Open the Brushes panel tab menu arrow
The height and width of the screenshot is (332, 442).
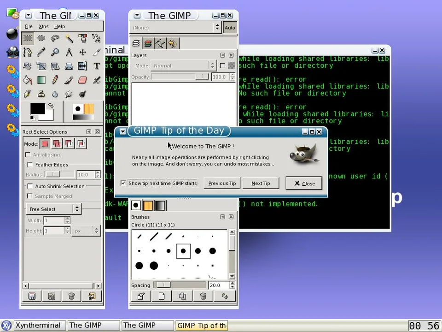pyautogui.click(x=222, y=217)
